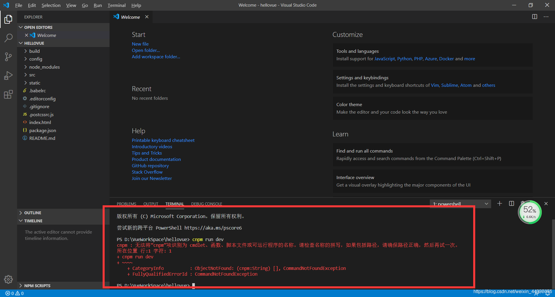Open the Run and Debug view
The width and height of the screenshot is (555, 297).
(x=8, y=76)
